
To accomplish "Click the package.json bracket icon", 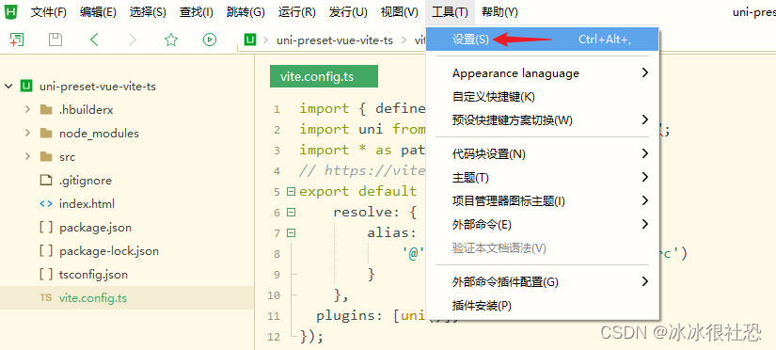I will tap(46, 228).
